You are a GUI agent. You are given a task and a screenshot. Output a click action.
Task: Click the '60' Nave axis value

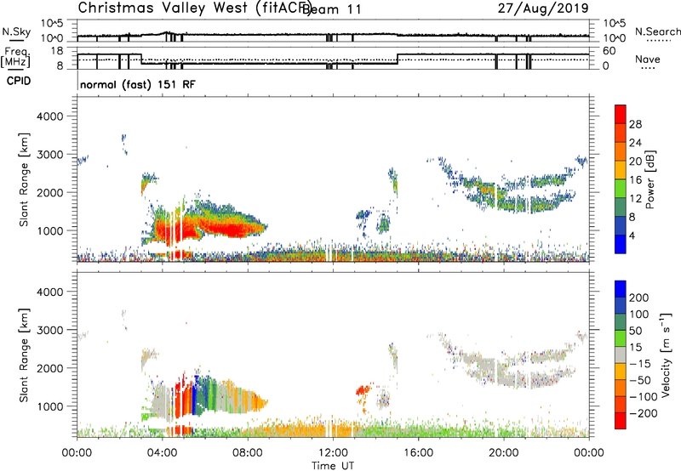point(609,51)
